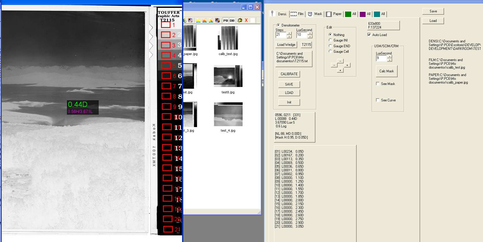The height and width of the screenshot is (242, 483).
Task: Increase the Steps value with up arrow
Action: pos(289,33)
